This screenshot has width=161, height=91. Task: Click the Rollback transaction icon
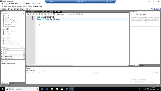(x=51, y=14)
